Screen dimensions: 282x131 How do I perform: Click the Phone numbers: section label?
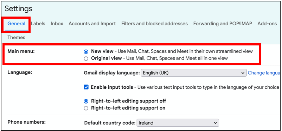[26, 122]
